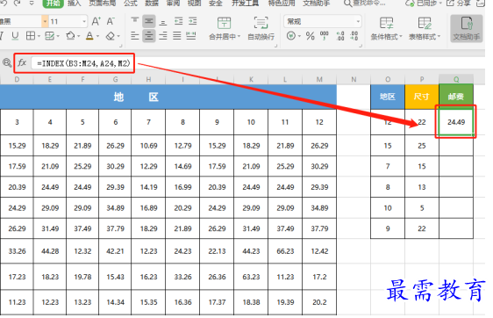Click the font color A button

click(89, 36)
